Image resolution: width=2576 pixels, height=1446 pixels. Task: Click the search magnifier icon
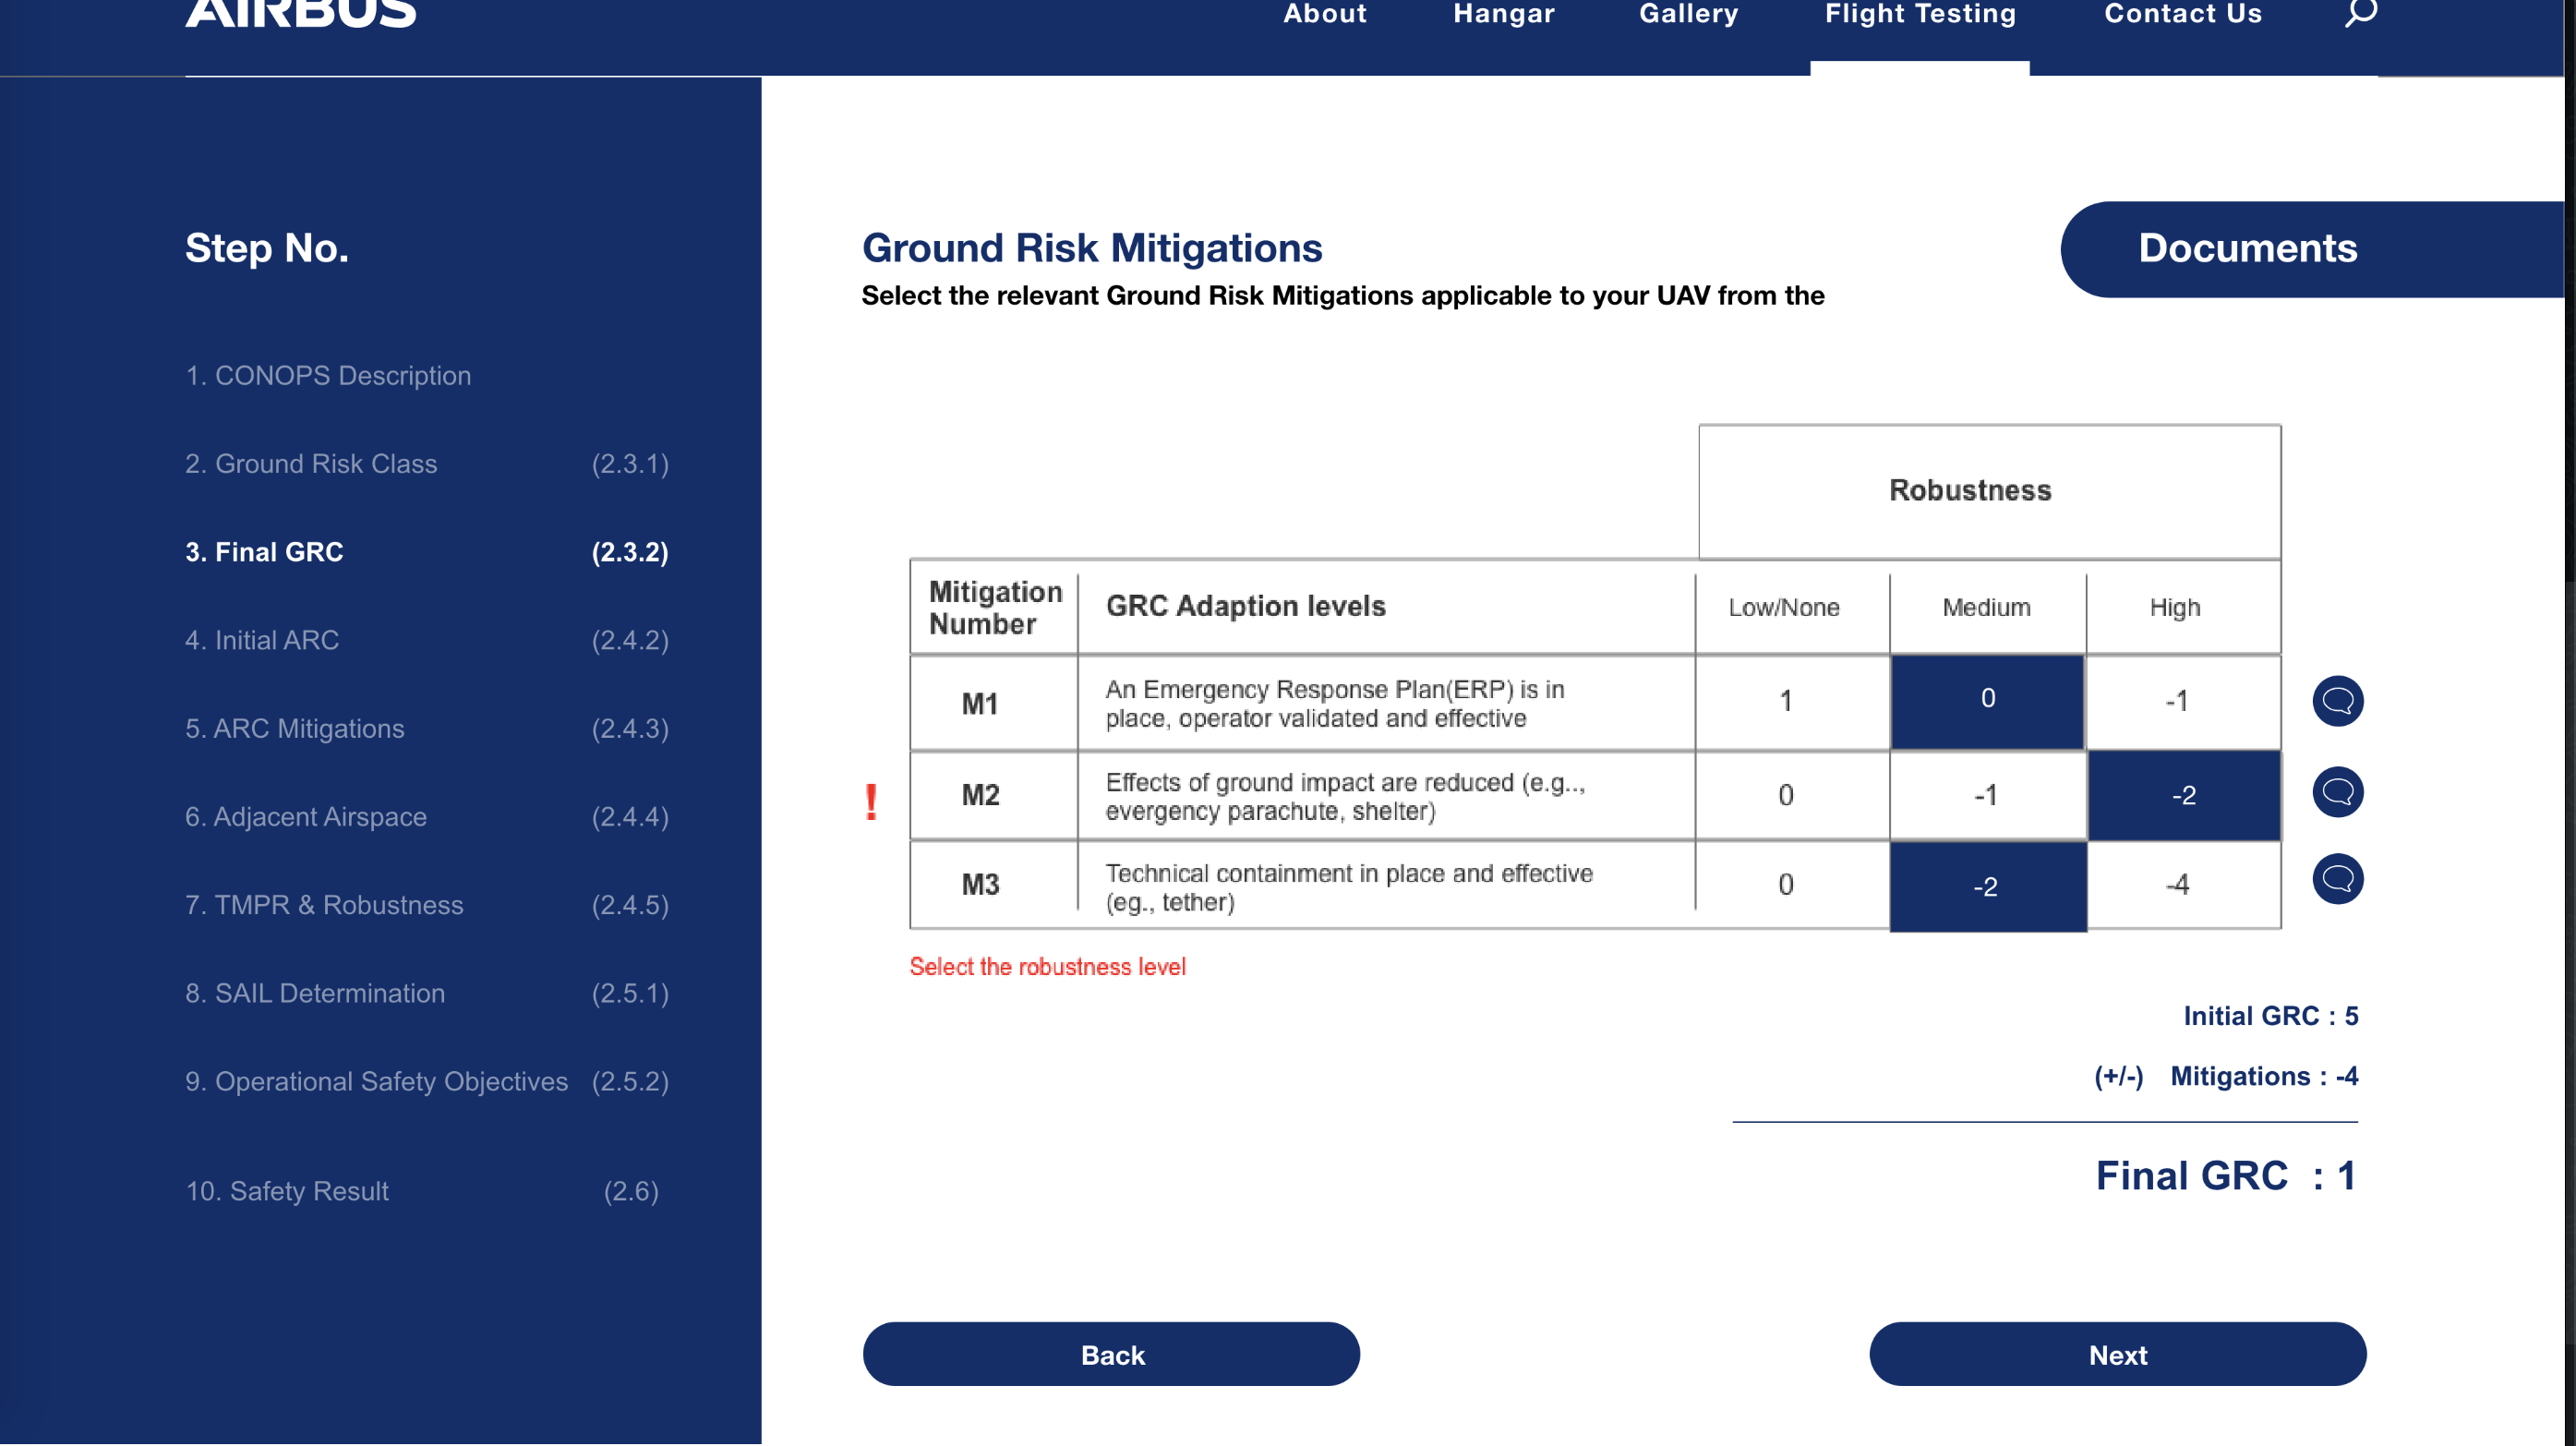2360,13
